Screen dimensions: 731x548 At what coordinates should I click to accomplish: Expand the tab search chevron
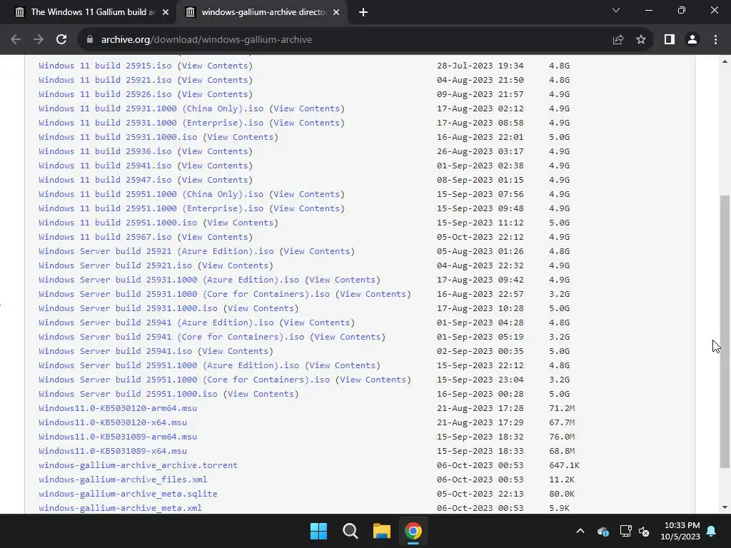[x=616, y=10]
